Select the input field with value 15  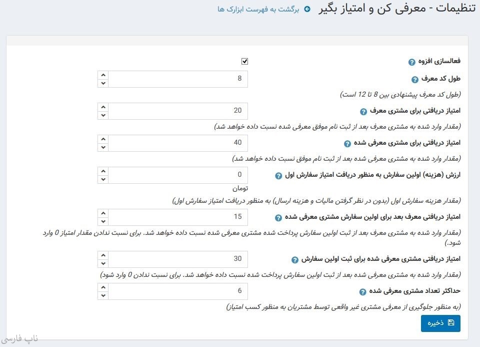coord(177,217)
